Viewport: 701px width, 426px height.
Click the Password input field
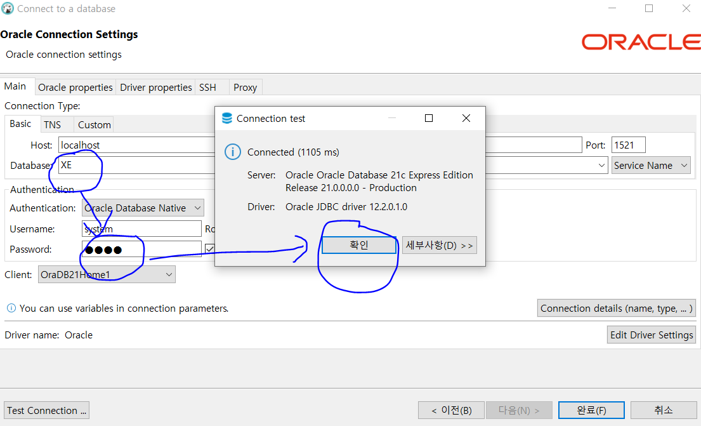pyautogui.click(x=141, y=249)
